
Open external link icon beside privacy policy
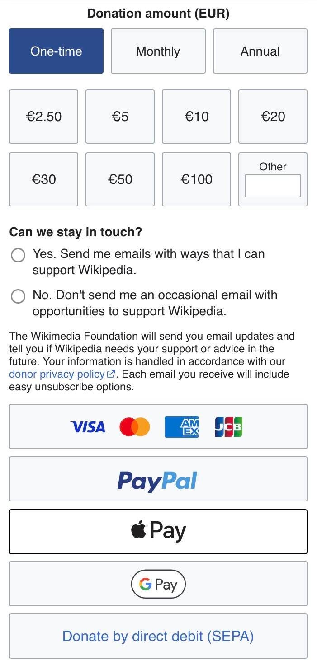pyautogui.click(x=110, y=374)
